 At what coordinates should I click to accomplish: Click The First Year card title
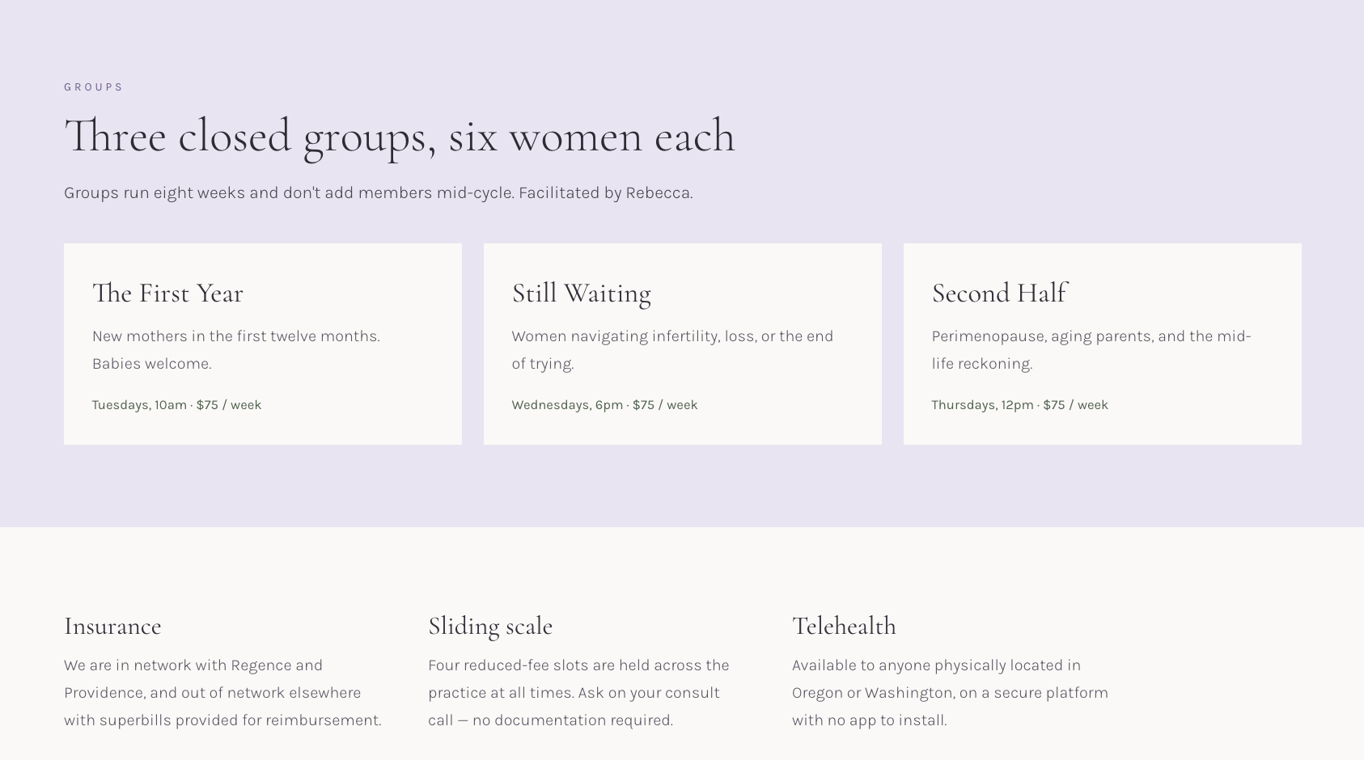(x=167, y=293)
